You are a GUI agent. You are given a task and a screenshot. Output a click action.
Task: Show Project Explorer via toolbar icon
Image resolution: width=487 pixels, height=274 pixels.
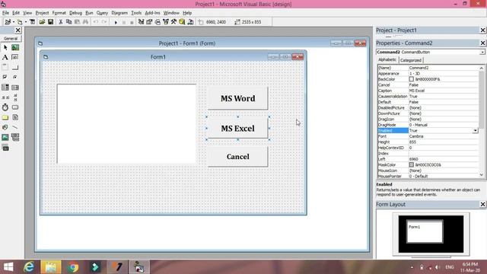click(x=141, y=22)
